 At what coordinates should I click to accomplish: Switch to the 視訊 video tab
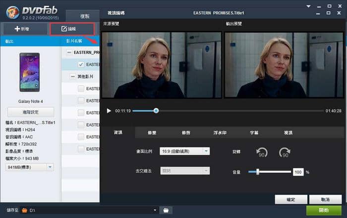tap(288, 132)
